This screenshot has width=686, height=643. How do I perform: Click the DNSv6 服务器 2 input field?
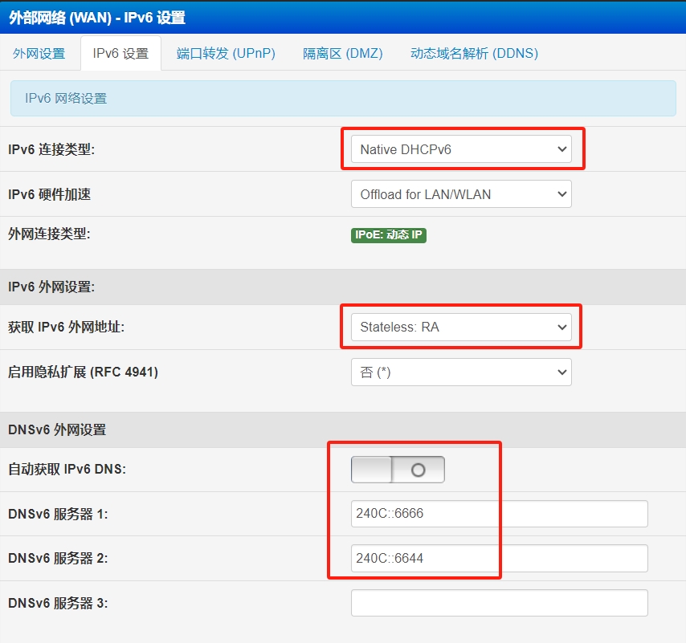coord(499,558)
